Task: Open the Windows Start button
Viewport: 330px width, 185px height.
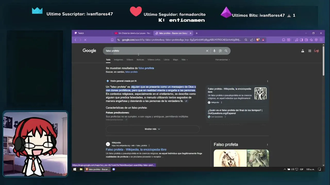Action: pyautogui.click(x=75, y=169)
